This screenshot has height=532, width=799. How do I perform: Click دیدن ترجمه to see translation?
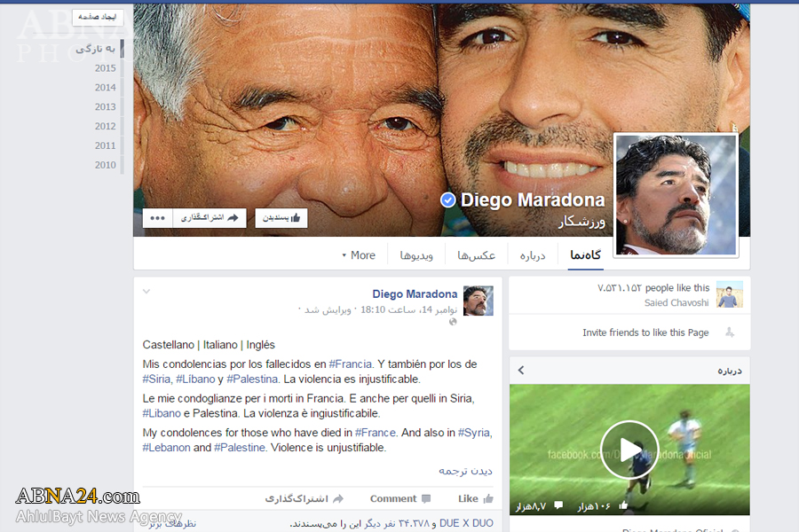click(466, 471)
